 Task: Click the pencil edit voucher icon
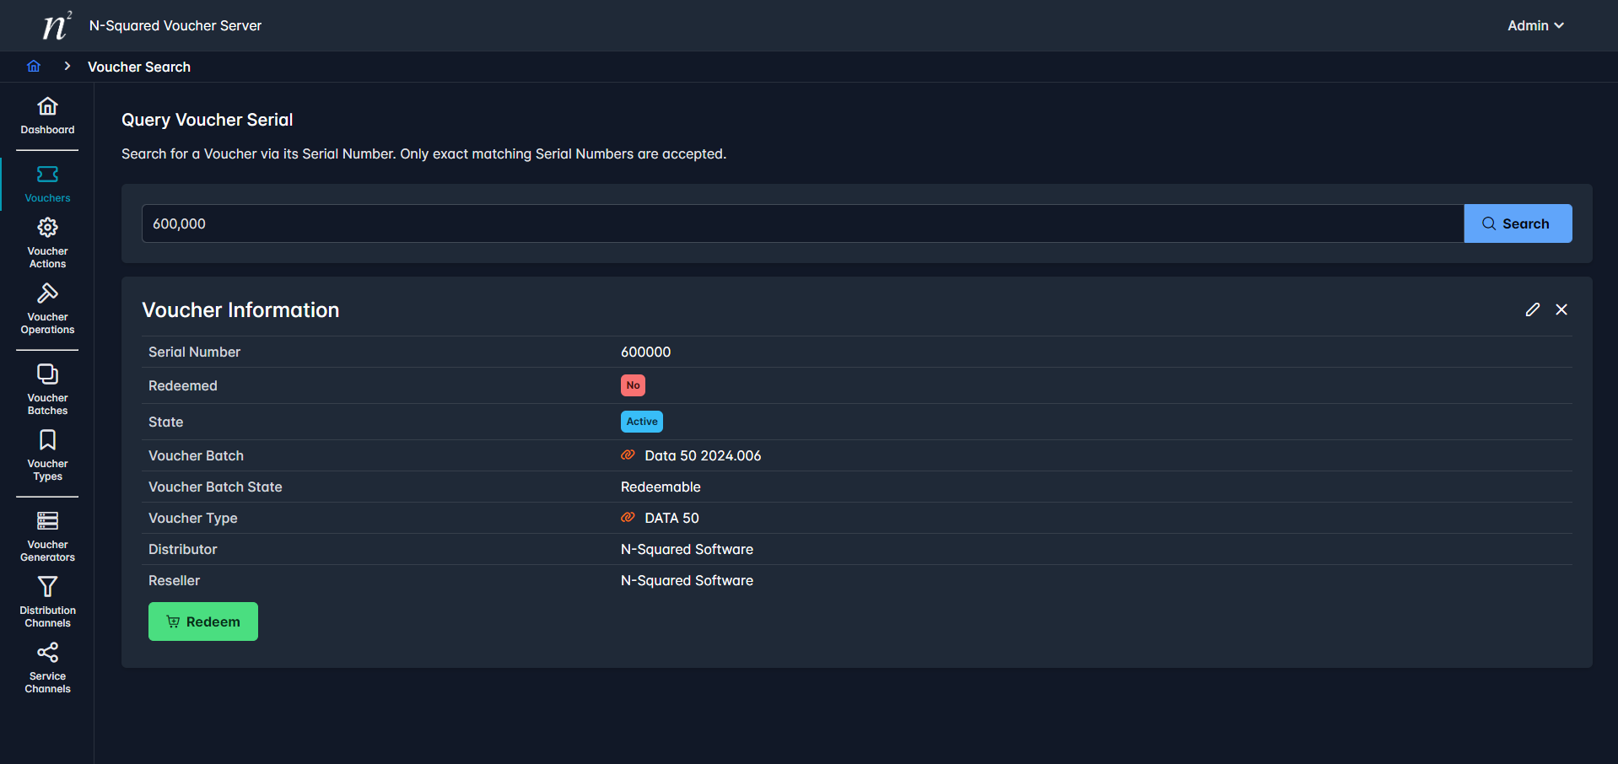coord(1532,309)
